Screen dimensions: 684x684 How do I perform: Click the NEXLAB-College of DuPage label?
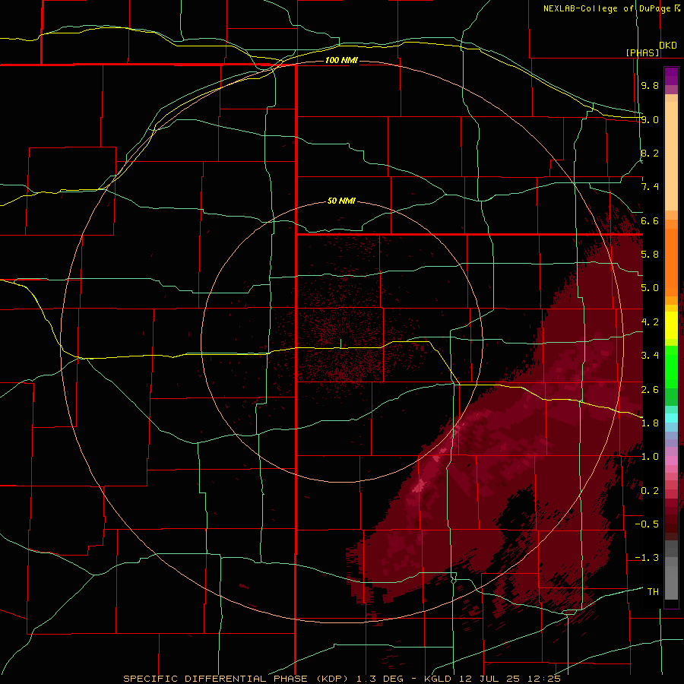point(606,8)
